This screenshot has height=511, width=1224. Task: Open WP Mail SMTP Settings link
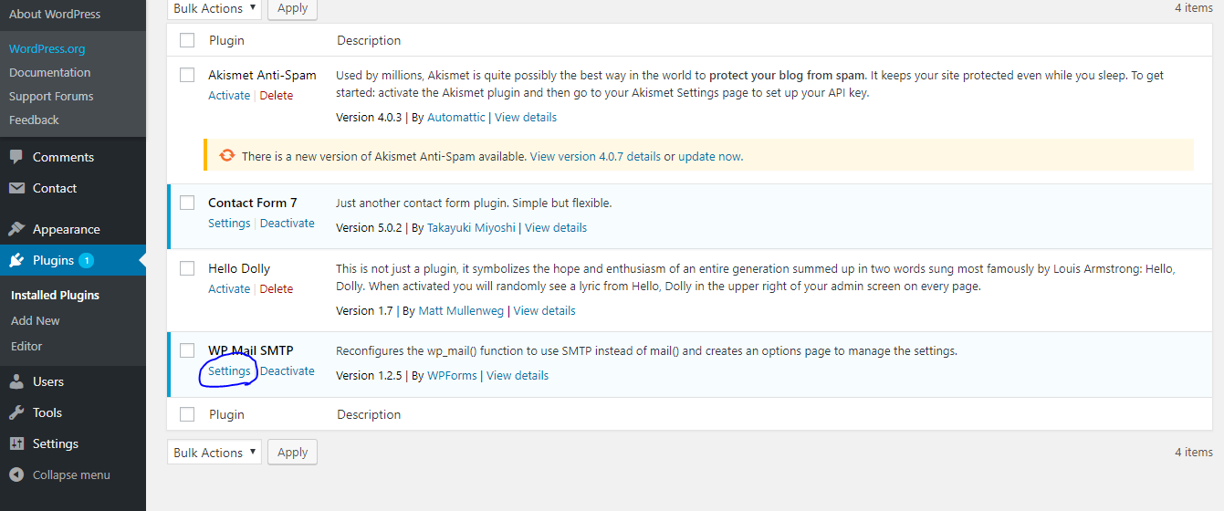click(x=229, y=370)
